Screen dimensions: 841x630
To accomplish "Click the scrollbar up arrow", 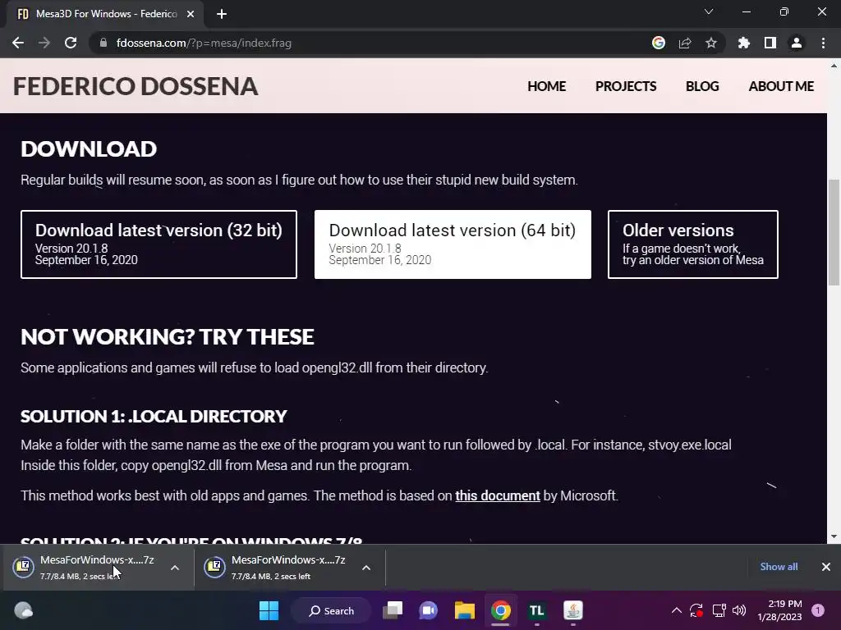I will 834,66.
